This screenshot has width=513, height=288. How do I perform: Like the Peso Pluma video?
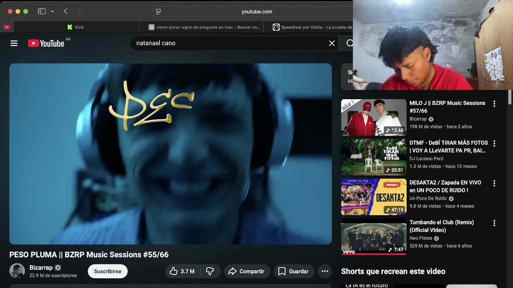tap(182, 271)
